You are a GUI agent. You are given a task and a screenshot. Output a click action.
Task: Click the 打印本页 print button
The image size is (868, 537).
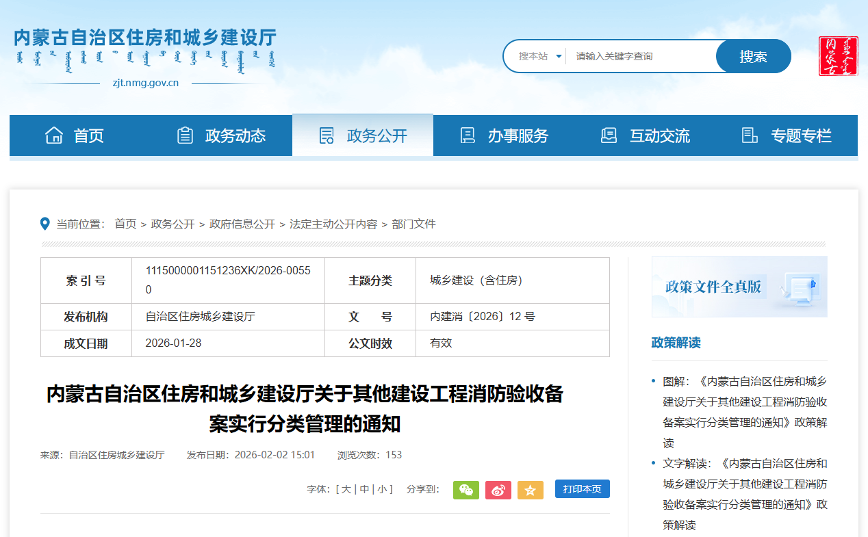coord(581,489)
